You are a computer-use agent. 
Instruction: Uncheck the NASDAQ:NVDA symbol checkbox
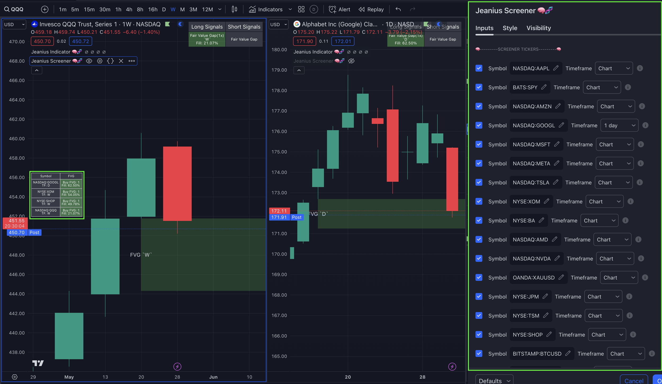(x=479, y=259)
